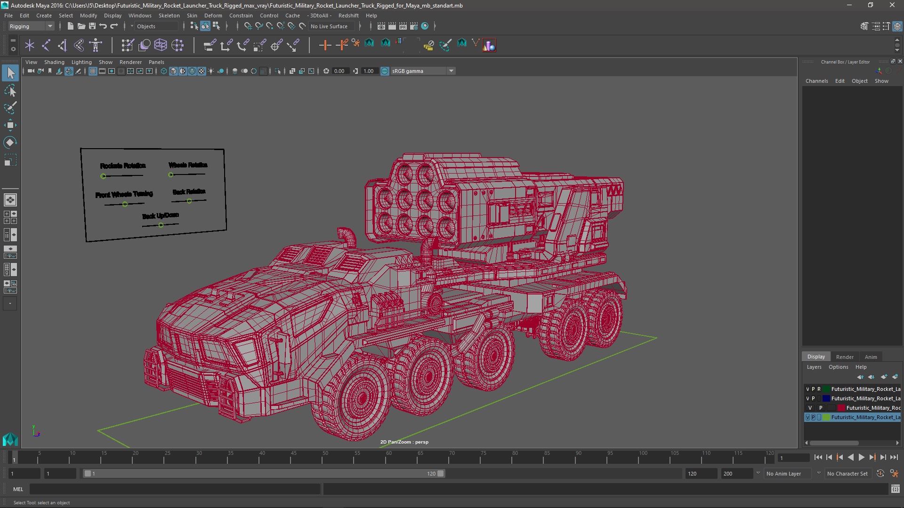This screenshot has height=508, width=904.
Task: Open the Constrain menu
Action: tap(241, 16)
